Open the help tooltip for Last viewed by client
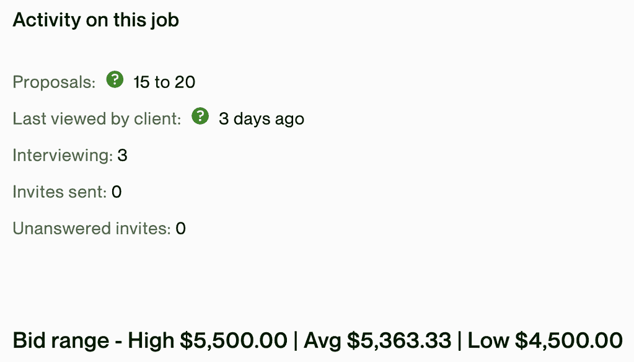The height and width of the screenshot is (362, 634). (200, 116)
